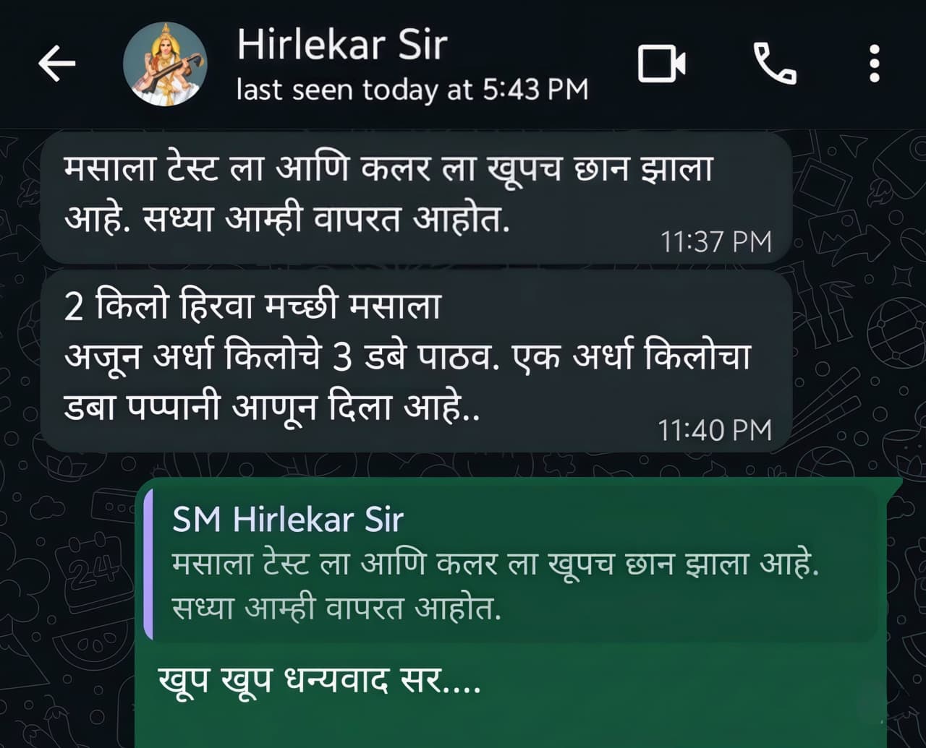Go back using the arrow icon
The width and height of the screenshot is (926, 748).
tap(57, 64)
